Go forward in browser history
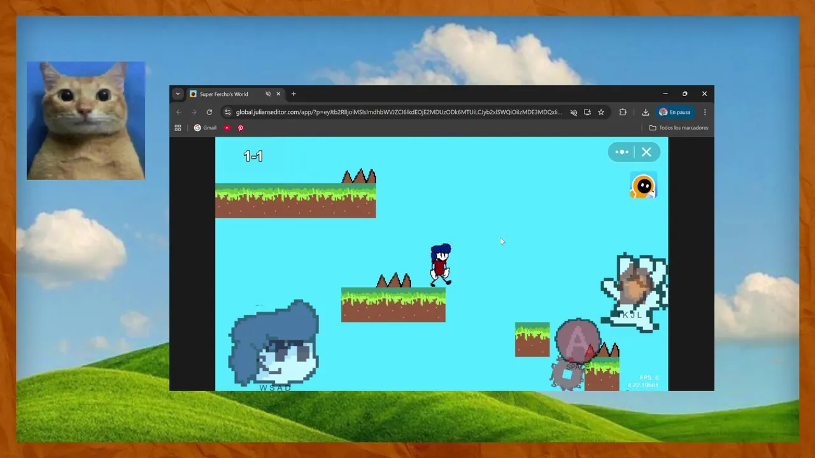The width and height of the screenshot is (815, 458). (194, 112)
